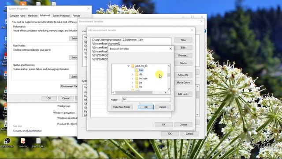
Task: Select the dbhome_1\bin path entry
Action: (131, 40)
